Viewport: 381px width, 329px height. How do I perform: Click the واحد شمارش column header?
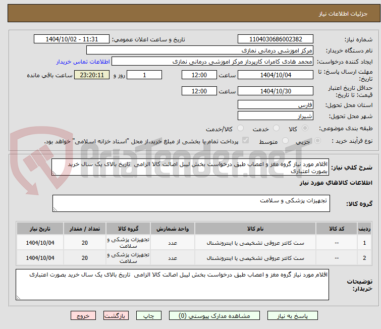pos(173,229)
